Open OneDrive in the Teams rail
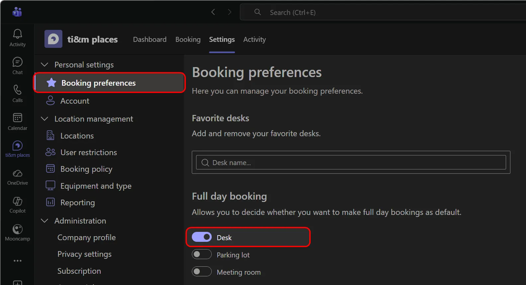 click(18, 177)
